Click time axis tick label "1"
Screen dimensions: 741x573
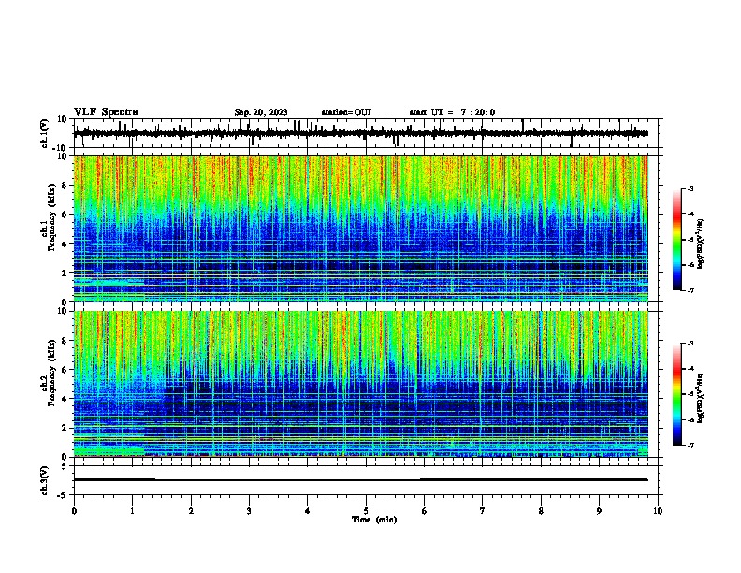(132, 511)
